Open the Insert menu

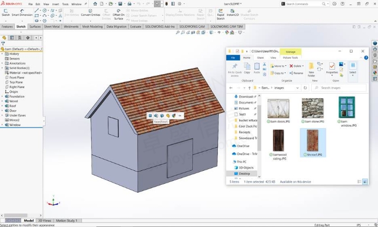pos(56,4)
